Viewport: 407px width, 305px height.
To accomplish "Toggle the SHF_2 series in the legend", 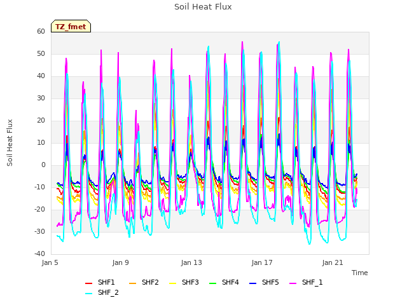I will [102, 292].
